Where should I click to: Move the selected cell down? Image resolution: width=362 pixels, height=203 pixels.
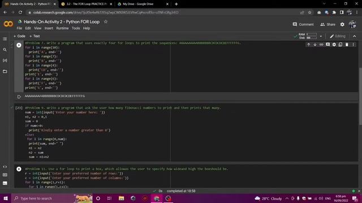click(x=314, y=45)
